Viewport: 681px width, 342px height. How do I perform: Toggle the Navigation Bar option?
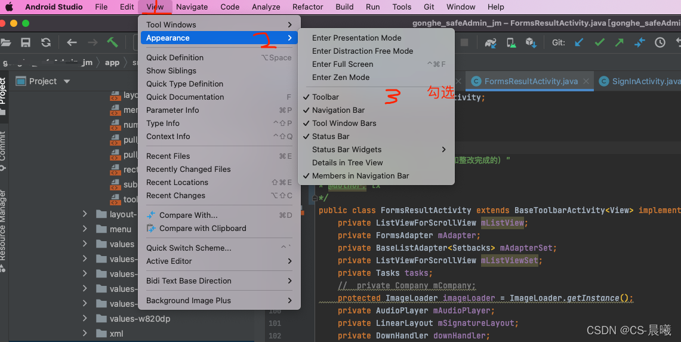point(375,110)
